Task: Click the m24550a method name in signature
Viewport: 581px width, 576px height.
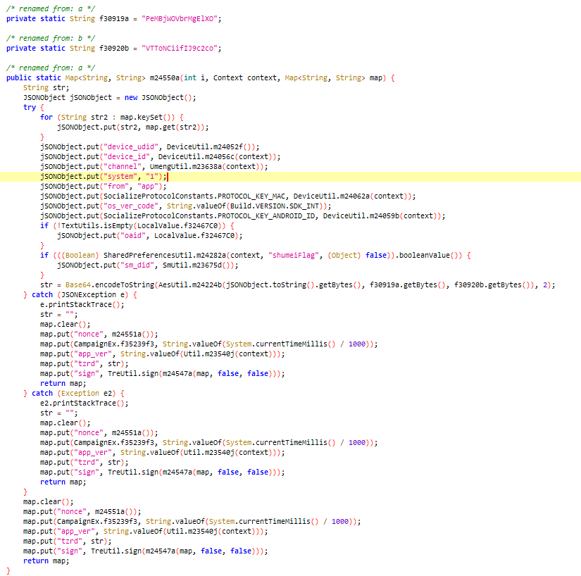Action: [165, 77]
